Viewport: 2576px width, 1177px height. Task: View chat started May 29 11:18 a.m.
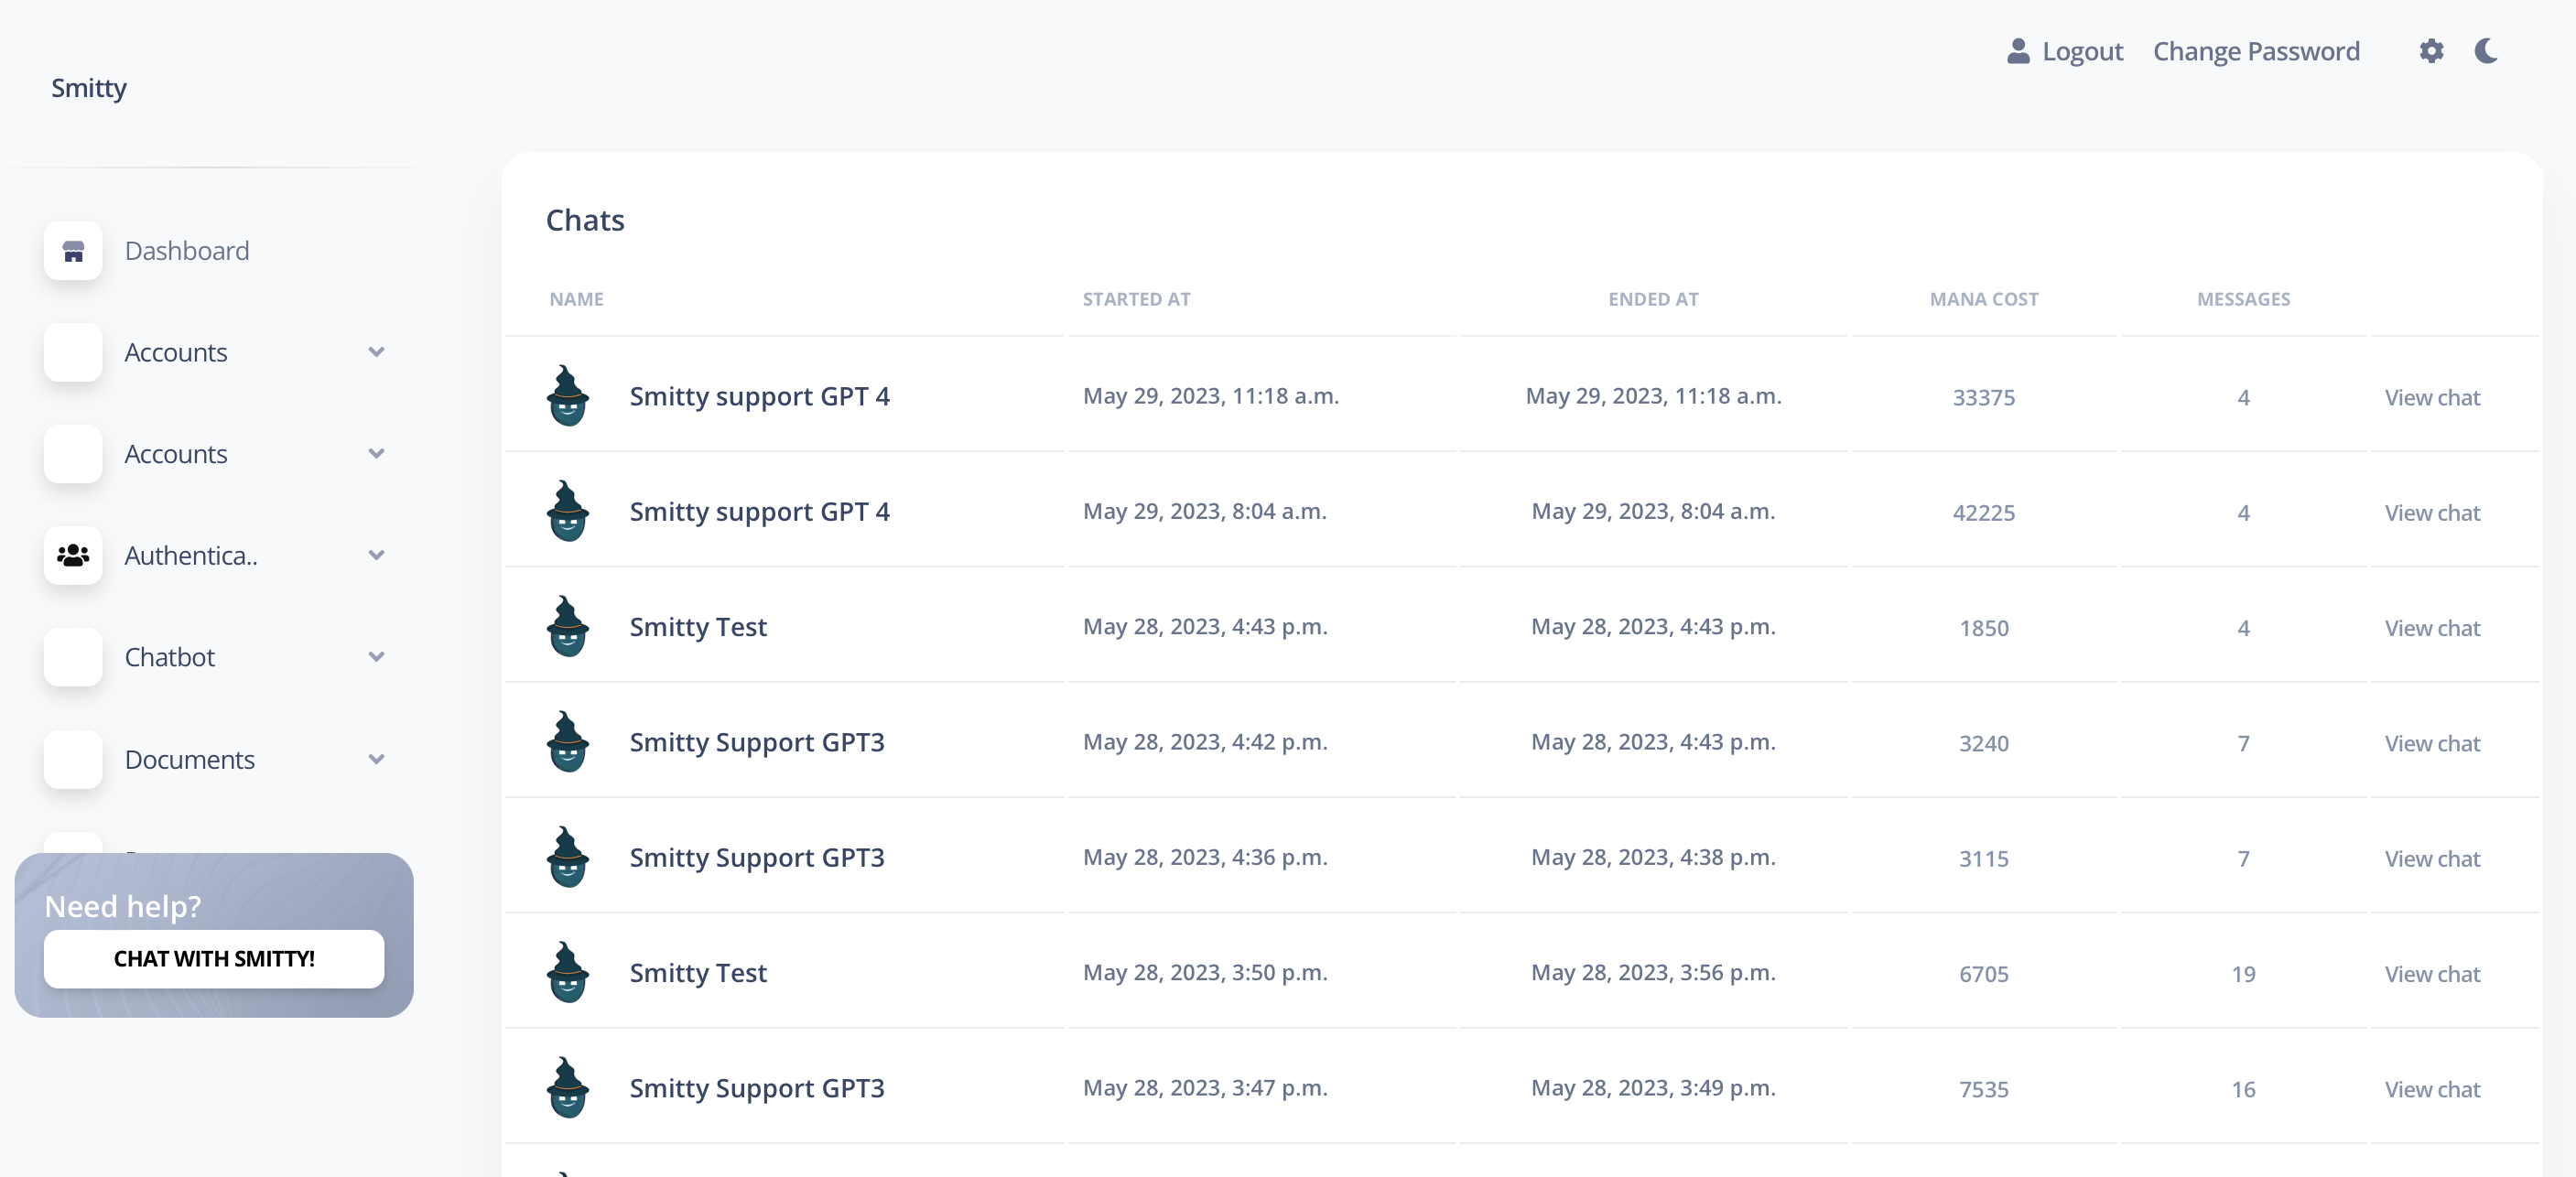[x=2432, y=398]
